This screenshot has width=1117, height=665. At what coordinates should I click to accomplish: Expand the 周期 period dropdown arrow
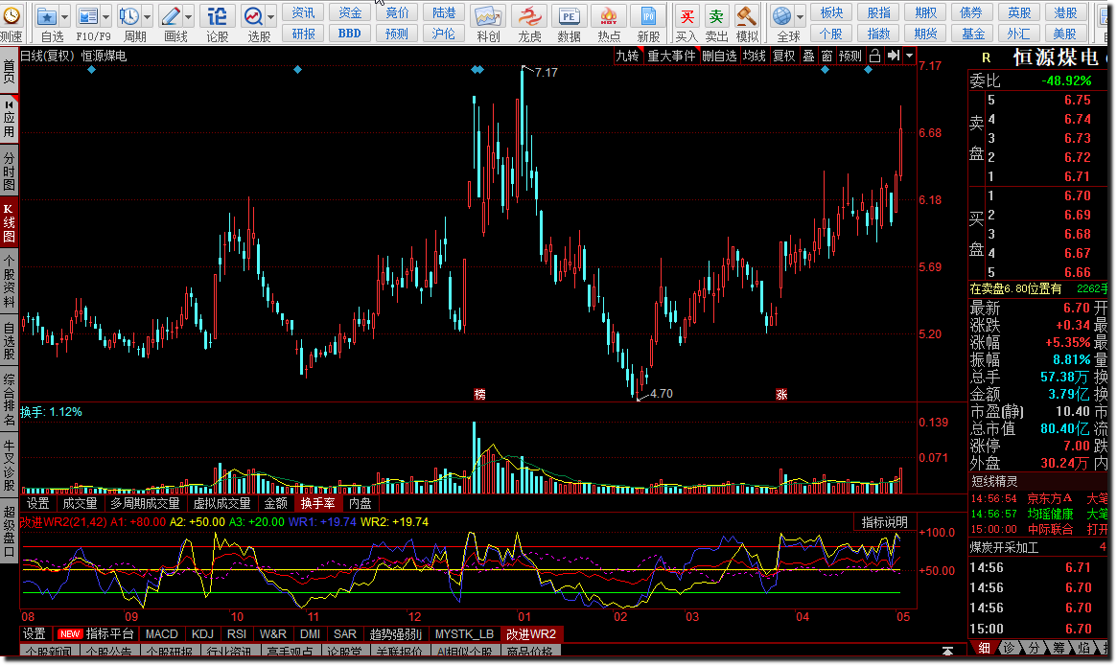click(148, 15)
